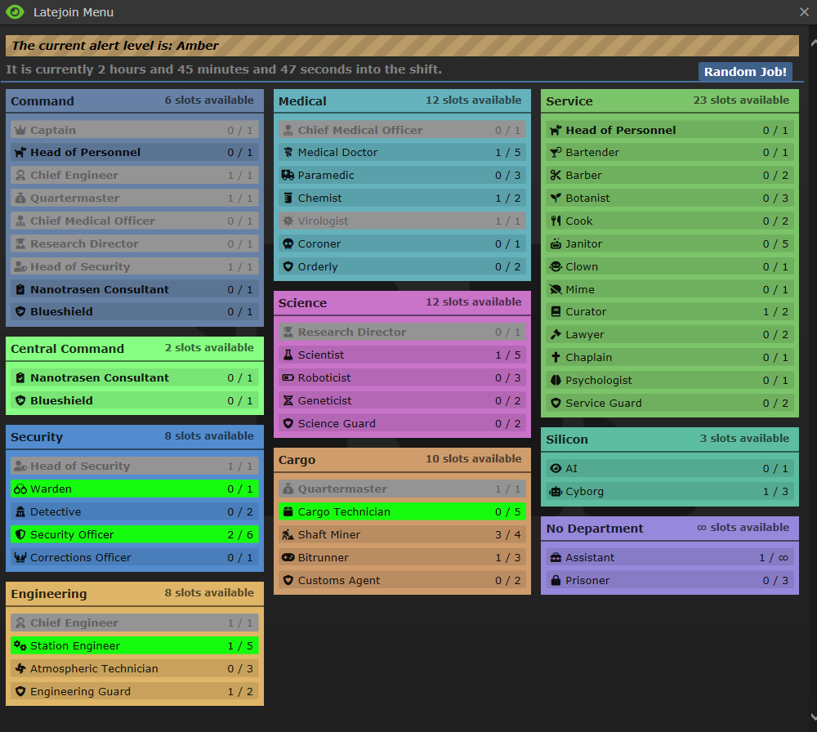The width and height of the screenshot is (817, 732).
Task: Click the Scientist flask icon
Action: [x=288, y=355]
